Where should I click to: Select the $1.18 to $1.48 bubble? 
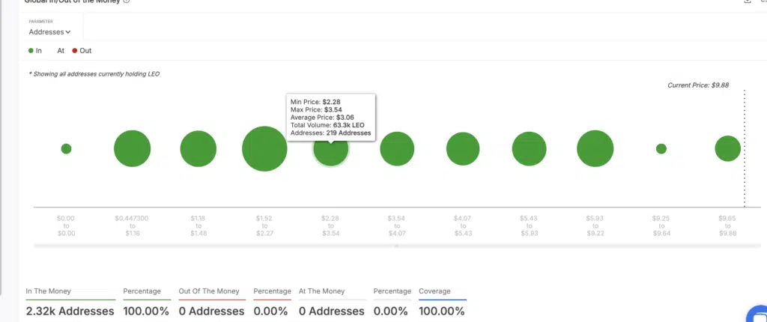point(198,149)
